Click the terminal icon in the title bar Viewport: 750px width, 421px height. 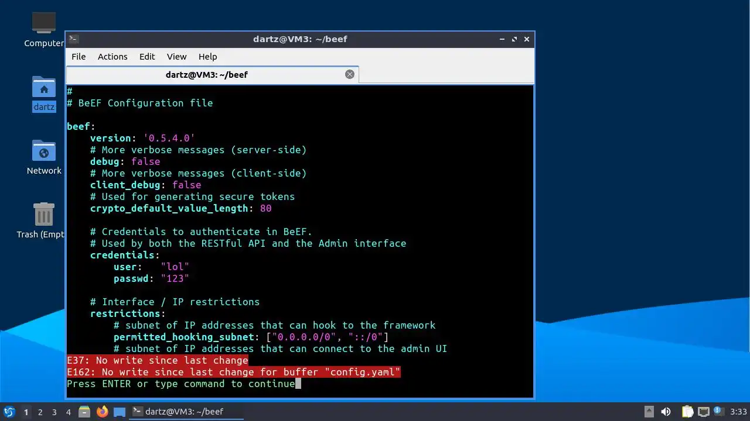click(x=73, y=39)
